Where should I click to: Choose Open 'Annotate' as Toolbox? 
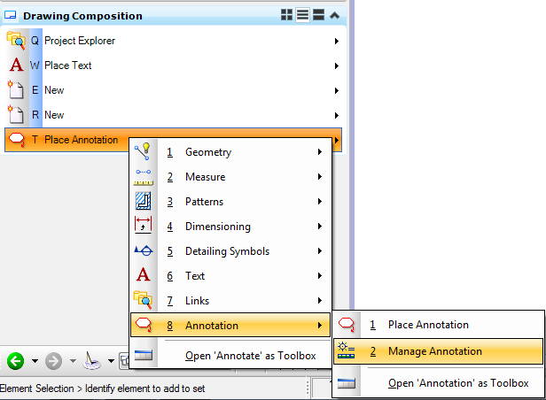230,356
